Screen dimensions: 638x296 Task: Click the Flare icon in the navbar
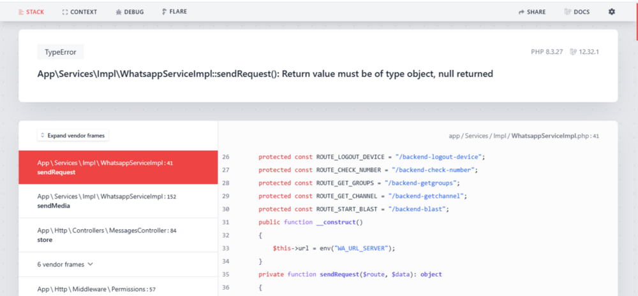165,11
